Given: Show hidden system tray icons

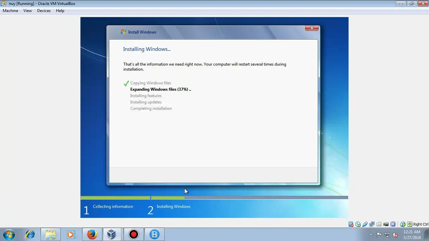Looking at the screenshot, I should coord(371,235).
